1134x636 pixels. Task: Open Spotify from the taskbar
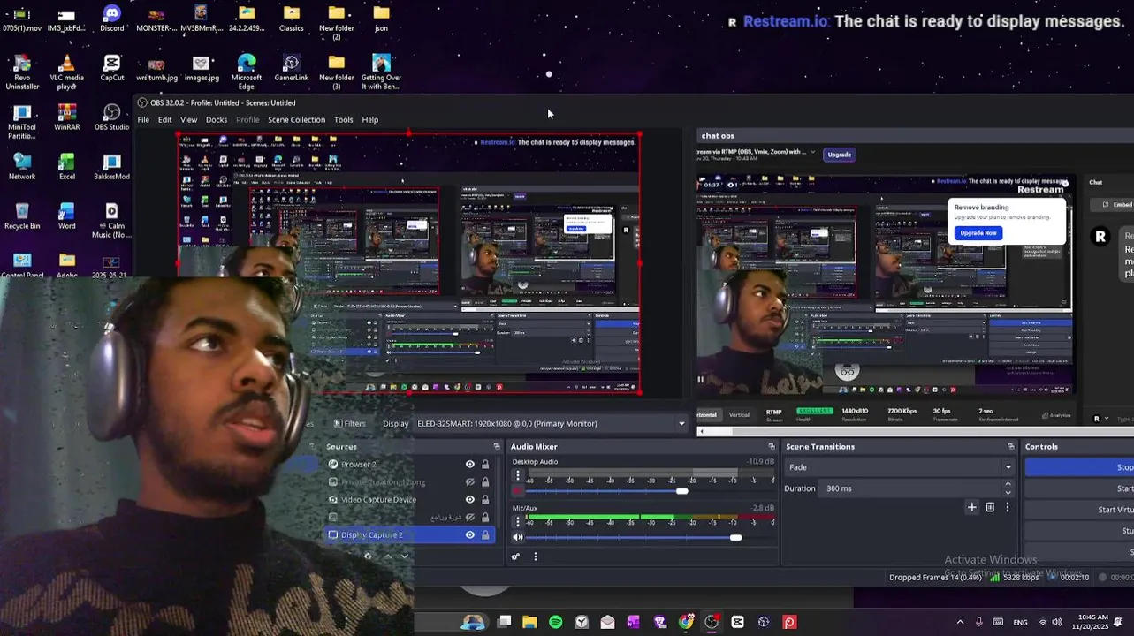[x=555, y=622]
